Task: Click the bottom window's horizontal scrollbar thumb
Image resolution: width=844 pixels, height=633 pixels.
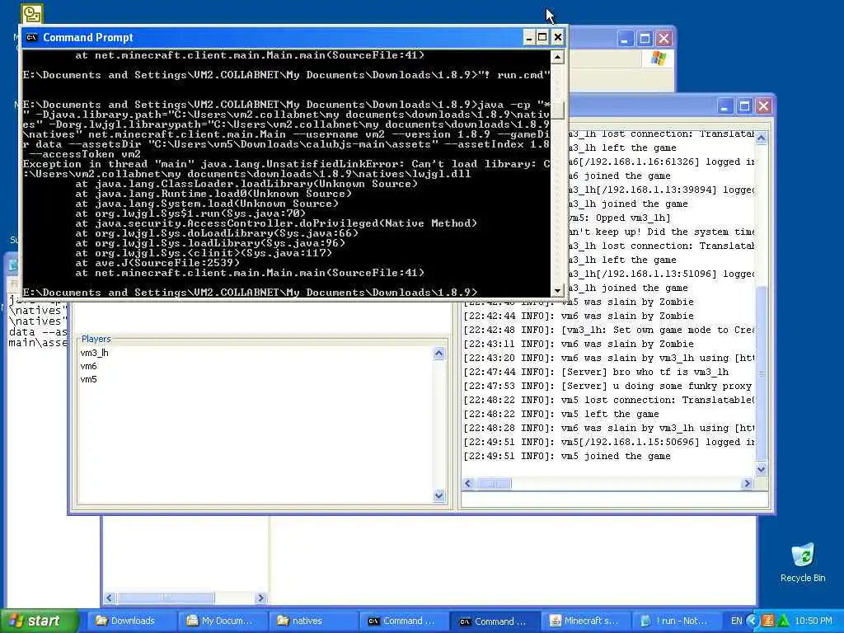Action: (166, 598)
